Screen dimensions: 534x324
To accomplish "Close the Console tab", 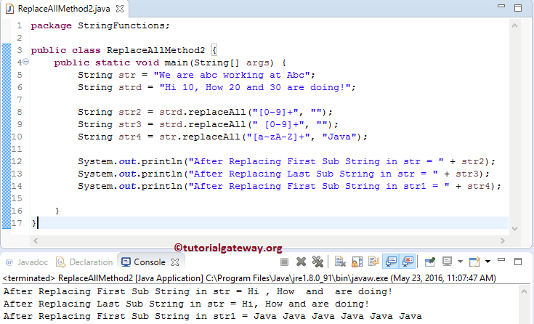I will 175,262.
